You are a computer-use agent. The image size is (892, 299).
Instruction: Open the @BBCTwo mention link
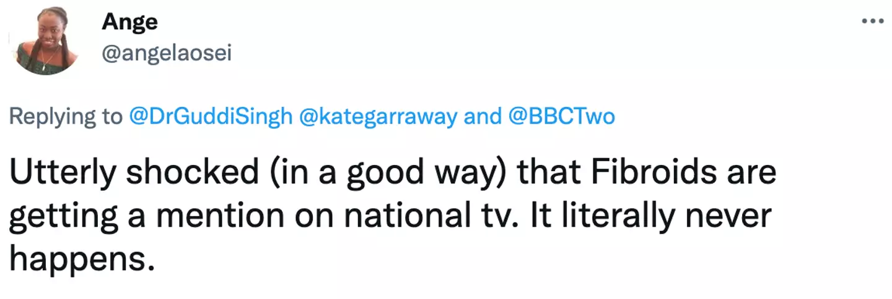(562, 116)
